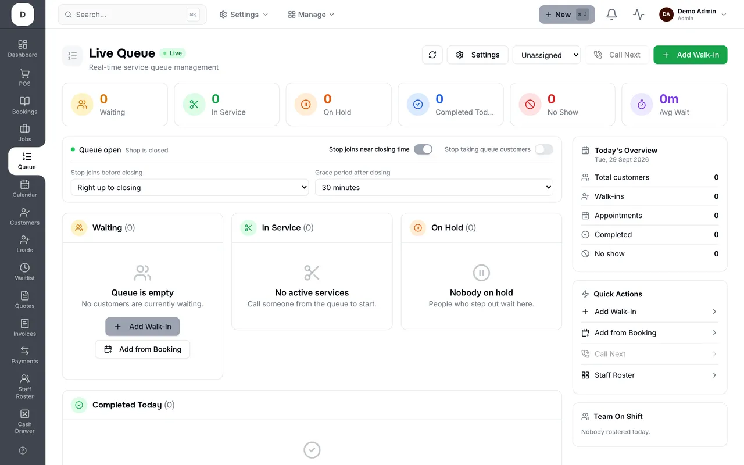Toggle Stop taking queue customers
This screenshot has width=744, height=465.
(544, 149)
